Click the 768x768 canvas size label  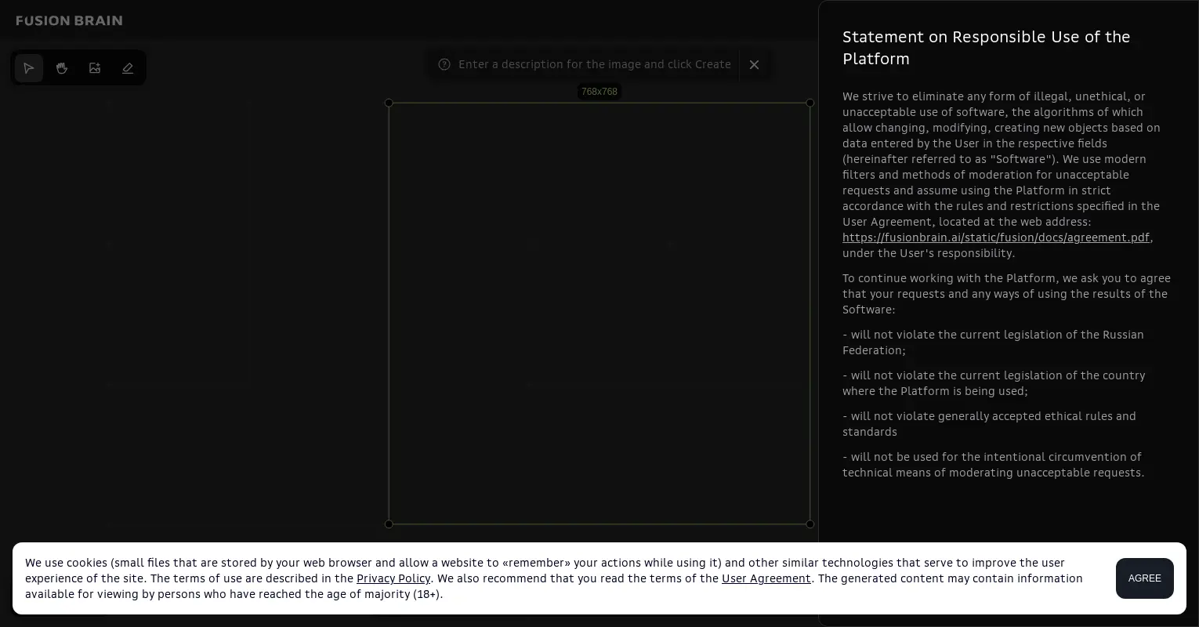(x=599, y=92)
